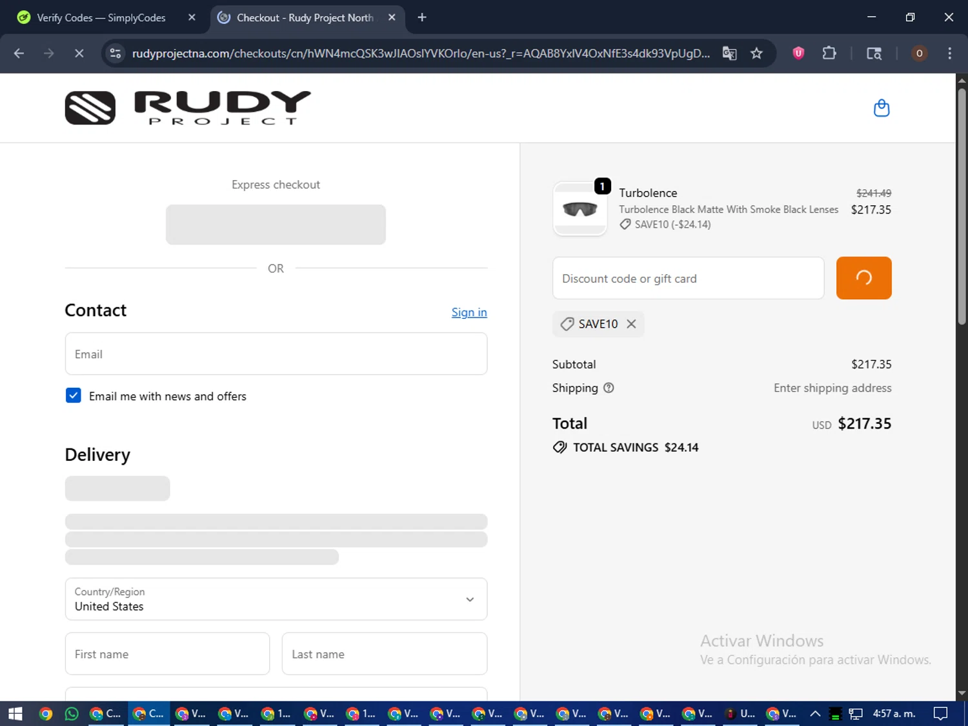Click the taskbar clock showing 4:57 a. m.
This screenshot has width=968, height=726.
[894, 714]
